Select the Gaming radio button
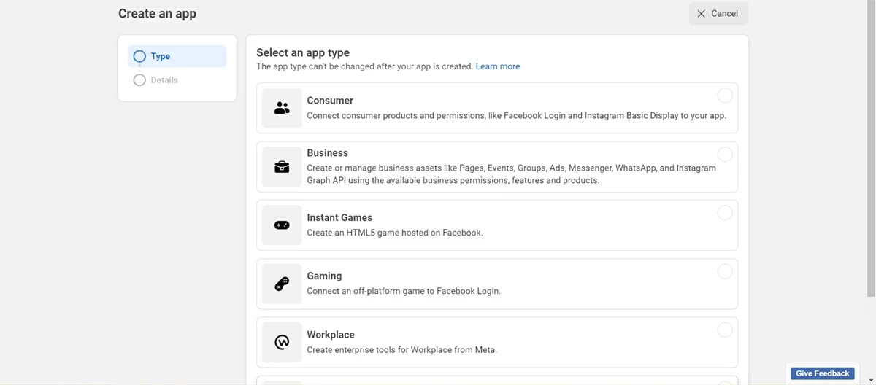Image resolution: width=876 pixels, height=385 pixels. tap(725, 271)
